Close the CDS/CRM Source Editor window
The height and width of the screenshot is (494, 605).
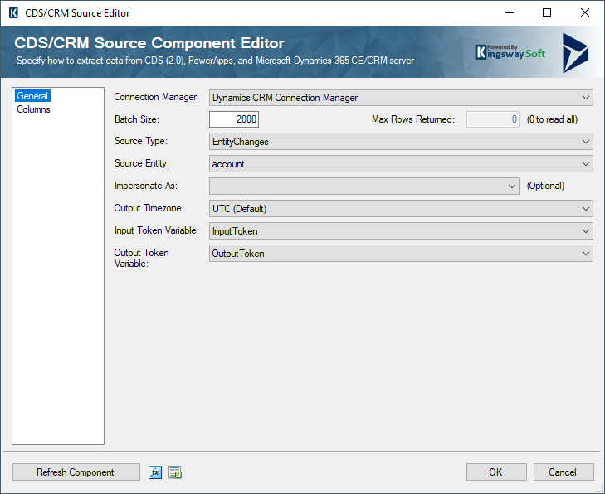(584, 12)
